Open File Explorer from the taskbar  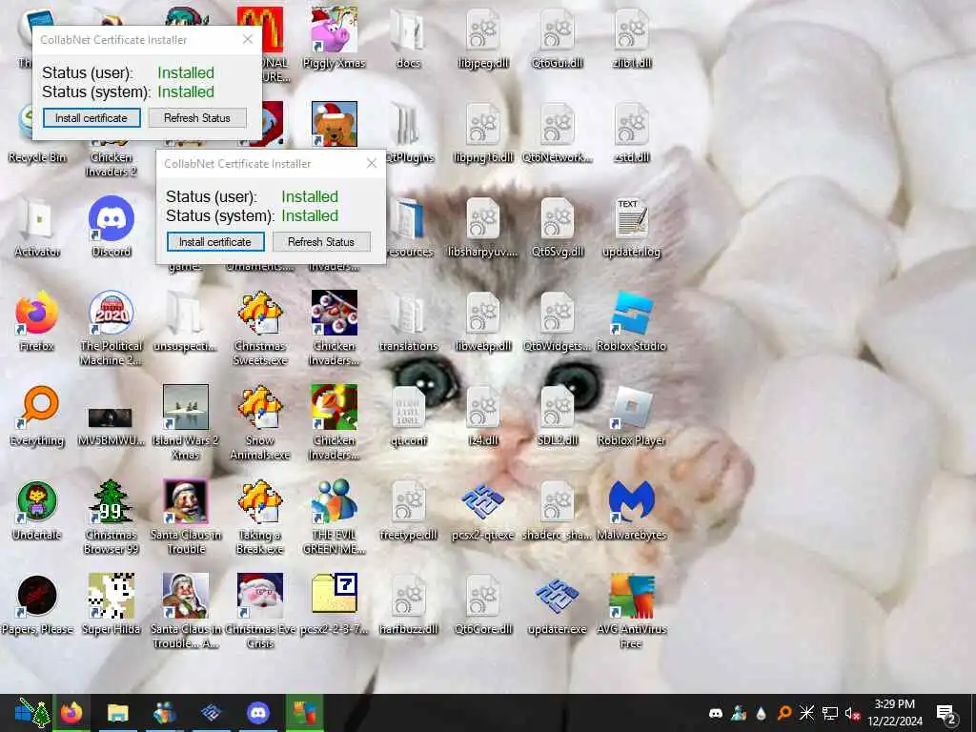(117, 713)
